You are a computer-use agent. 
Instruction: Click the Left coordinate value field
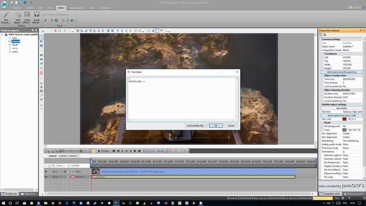[352, 57]
